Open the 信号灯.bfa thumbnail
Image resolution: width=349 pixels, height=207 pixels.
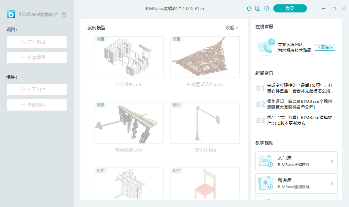[205, 123]
